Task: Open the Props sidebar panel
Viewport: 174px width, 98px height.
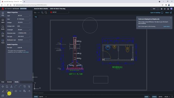Action: [x=3, y=14]
